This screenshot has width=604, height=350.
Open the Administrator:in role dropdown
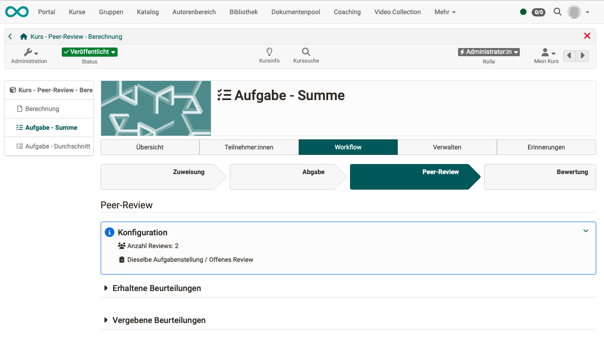tap(489, 52)
